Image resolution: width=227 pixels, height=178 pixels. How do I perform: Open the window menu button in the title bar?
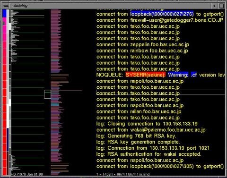(x=6, y=6)
